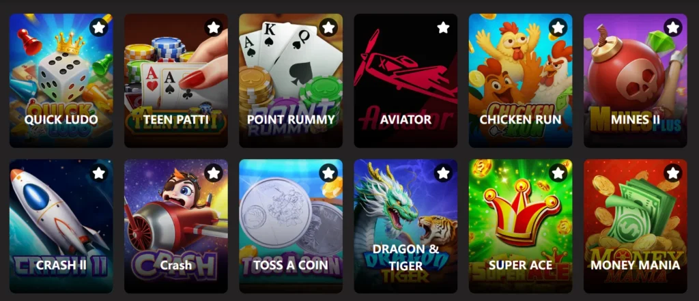Click the star on Chicken Run

[x=558, y=28]
